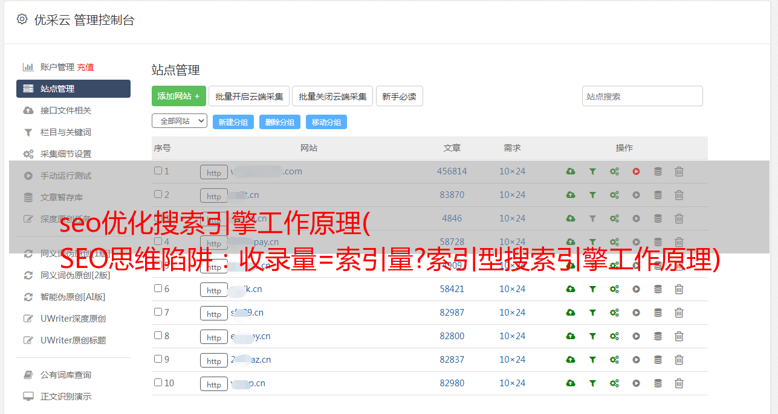
Task: Open the 全部网站 group dropdown
Action: tap(180, 121)
